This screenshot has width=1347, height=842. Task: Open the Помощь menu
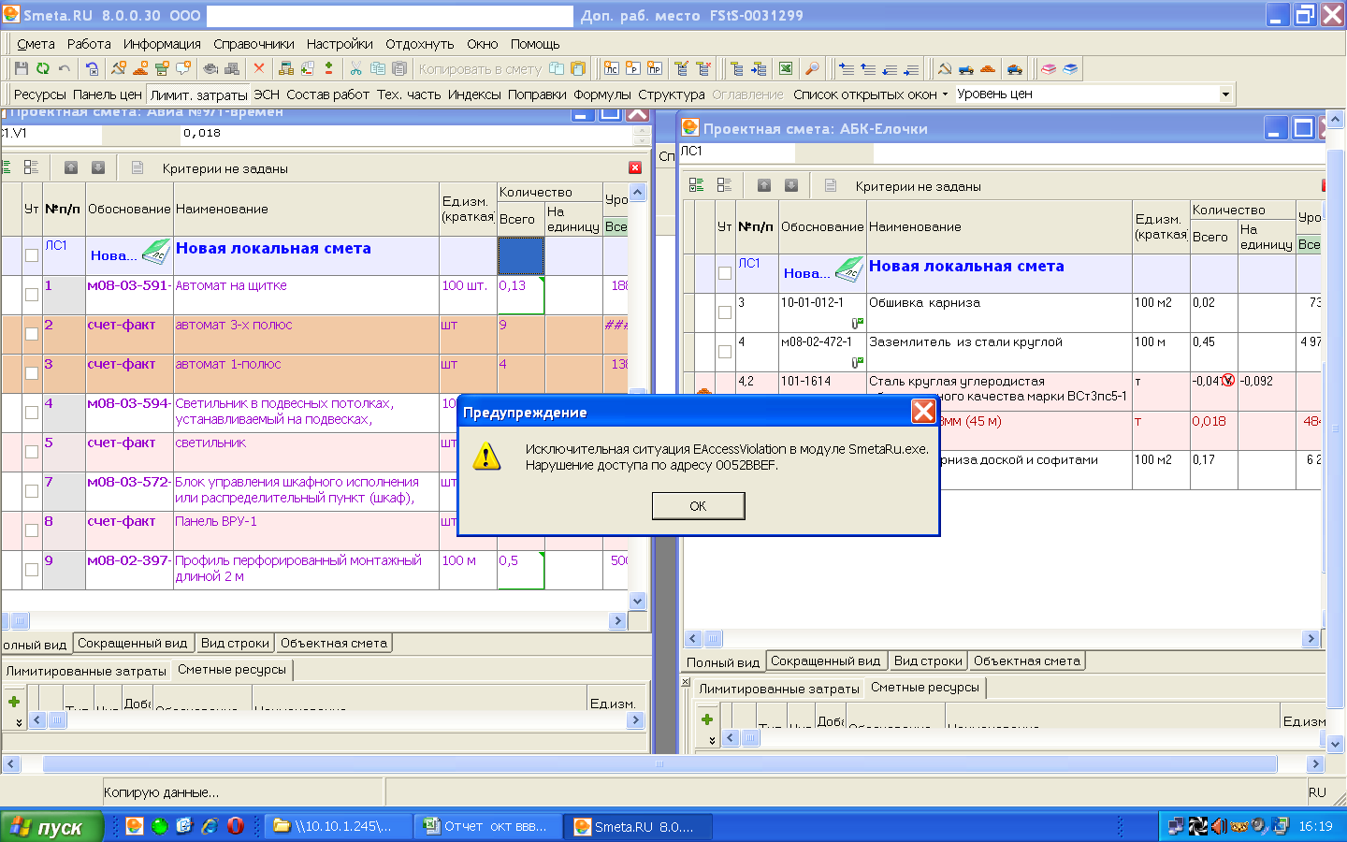click(x=535, y=44)
